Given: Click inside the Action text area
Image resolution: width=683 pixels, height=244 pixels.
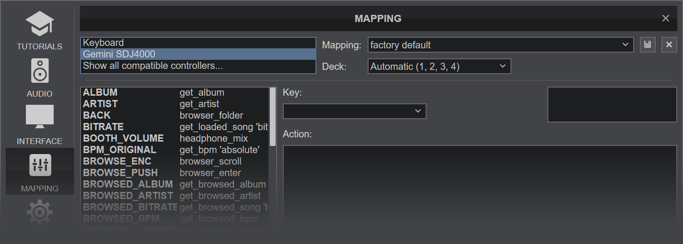Looking at the screenshot, I should (479, 187).
